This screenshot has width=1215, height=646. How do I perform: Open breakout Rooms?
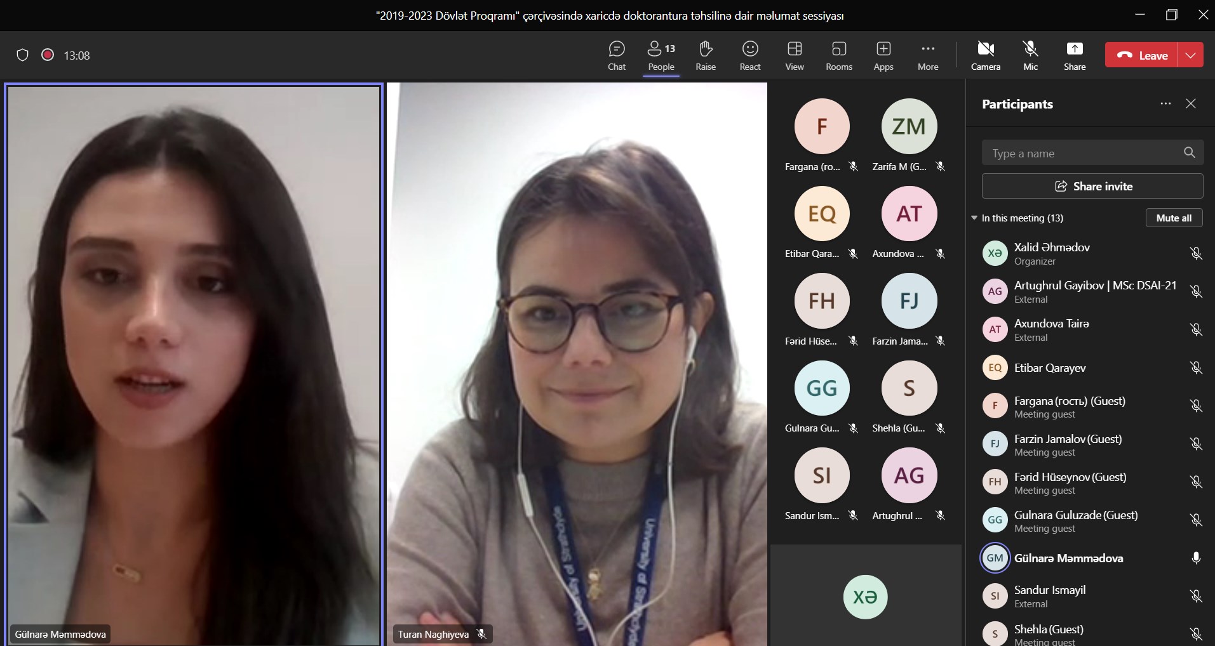(838, 56)
